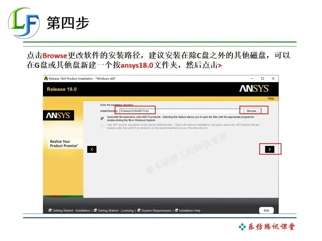Go to next installation step arrow
The image size is (322, 241).
270,149
